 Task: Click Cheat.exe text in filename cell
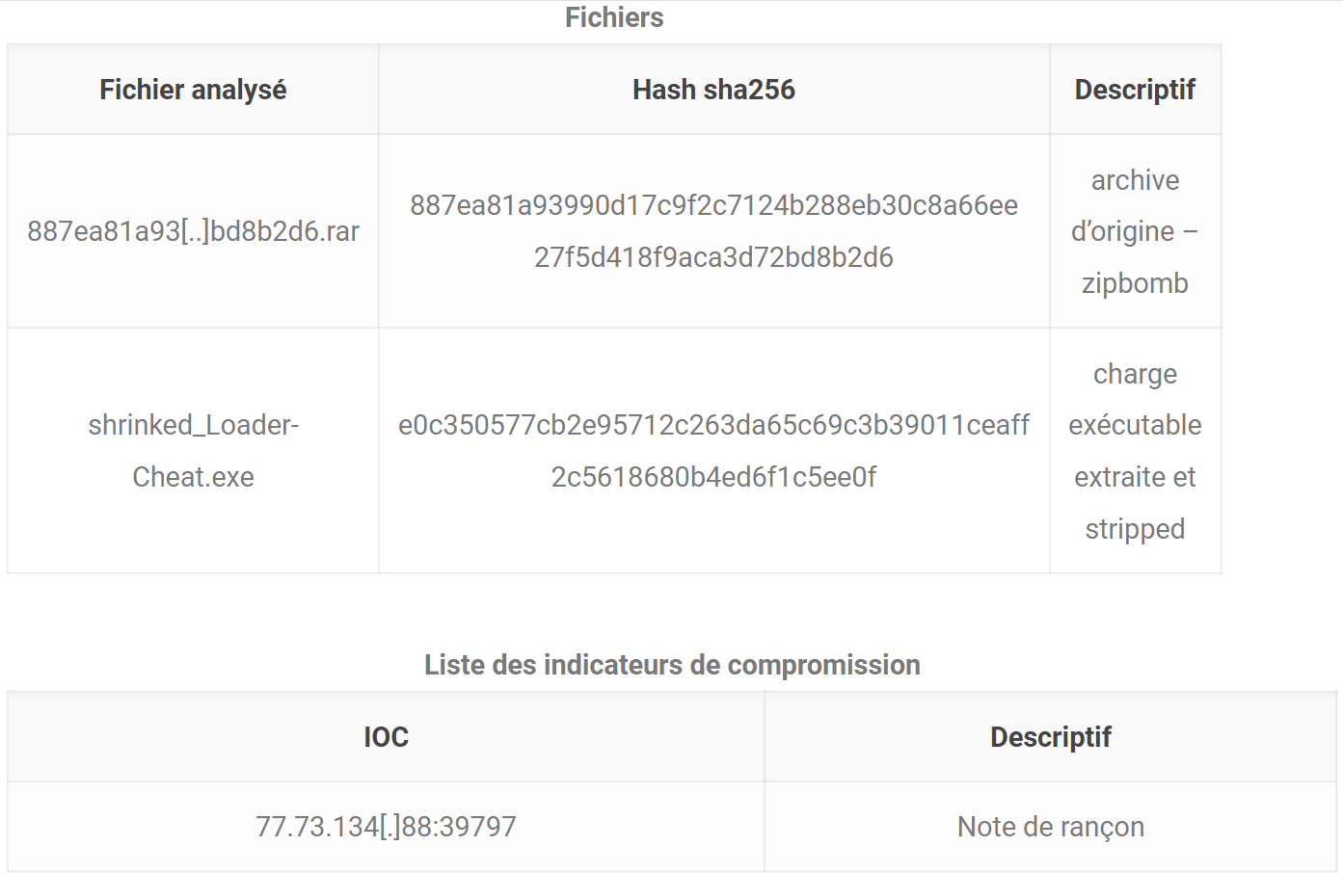pyautogui.click(x=193, y=477)
